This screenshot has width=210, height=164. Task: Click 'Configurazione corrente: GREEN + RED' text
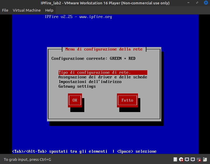pyautogui.click(x=93, y=58)
